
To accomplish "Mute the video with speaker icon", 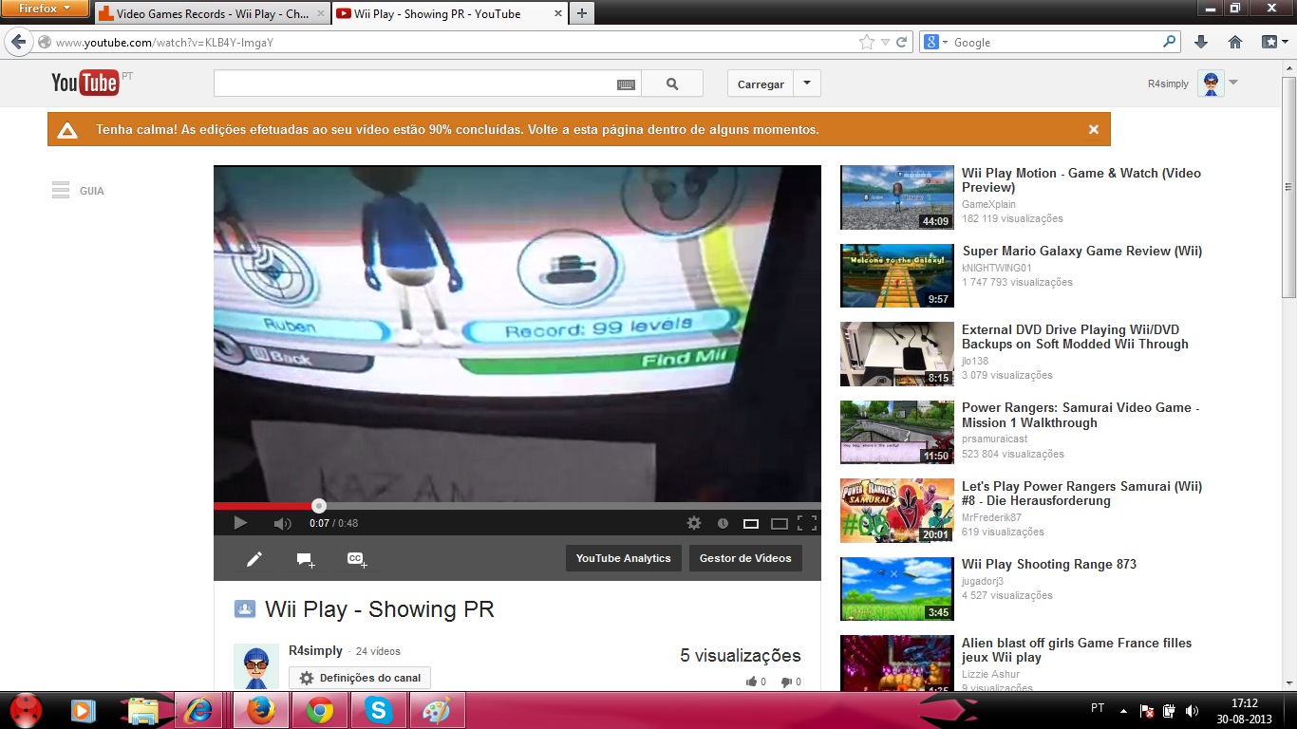I will tap(282, 523).
